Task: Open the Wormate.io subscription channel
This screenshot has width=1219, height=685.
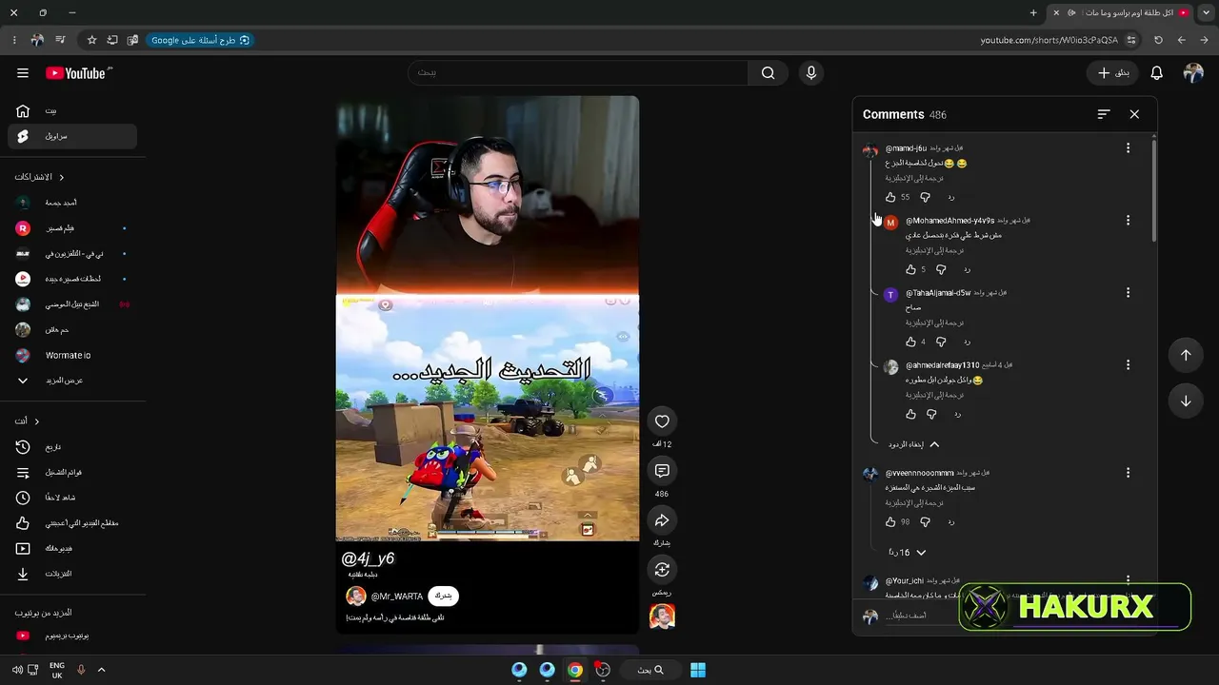Action: click(x=72, y=355)
